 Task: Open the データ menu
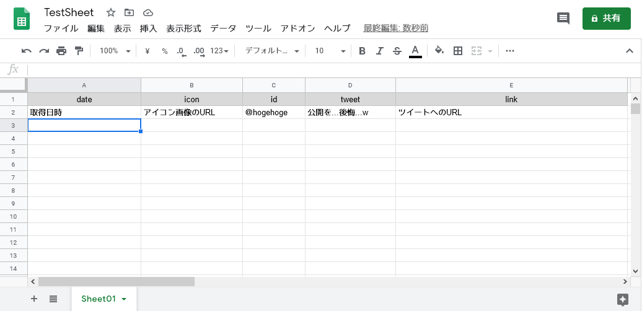[x=223, y=28]
